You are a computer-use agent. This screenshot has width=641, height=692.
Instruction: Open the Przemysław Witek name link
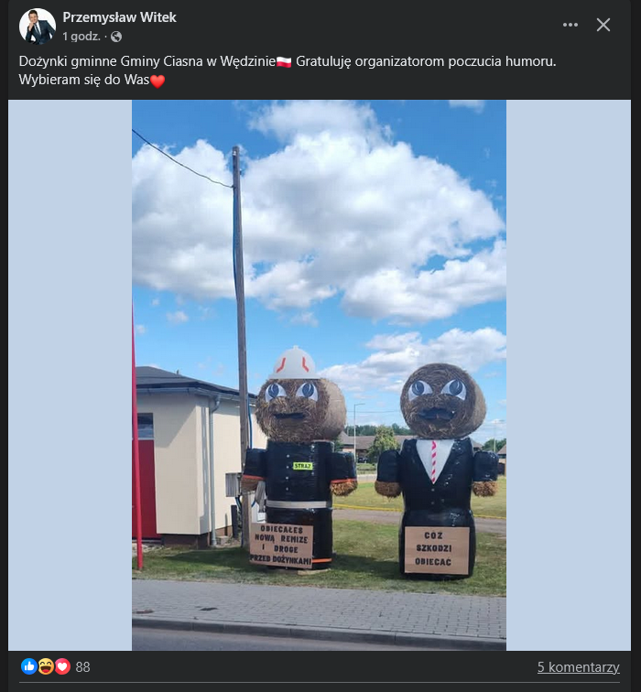click(119, 17)
